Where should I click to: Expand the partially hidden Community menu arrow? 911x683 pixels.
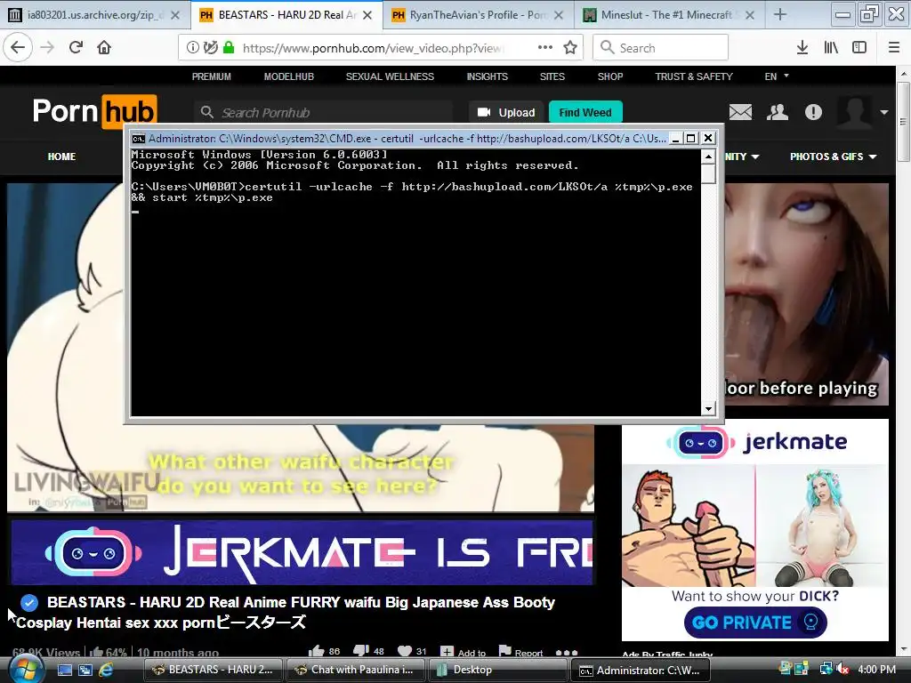pos(755,157)
